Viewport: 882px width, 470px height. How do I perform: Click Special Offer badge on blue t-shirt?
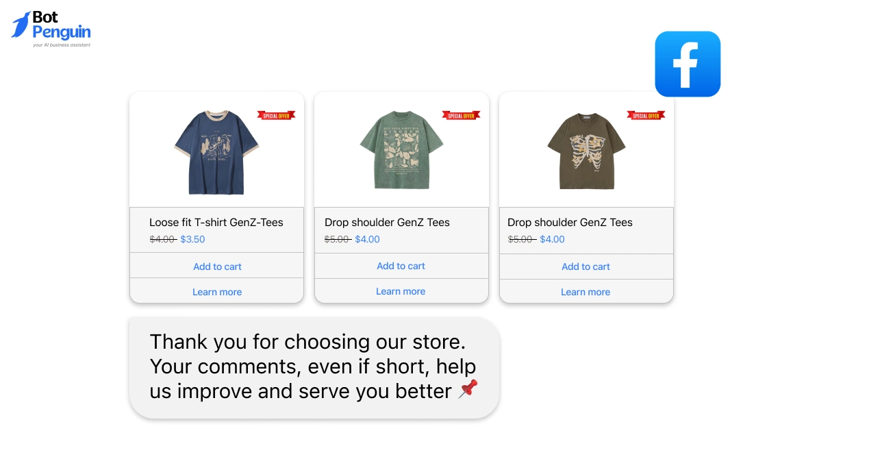[x=276, y=116]
